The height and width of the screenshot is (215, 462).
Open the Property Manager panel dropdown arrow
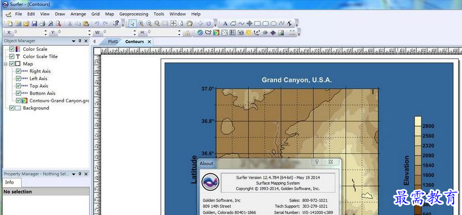74,174
